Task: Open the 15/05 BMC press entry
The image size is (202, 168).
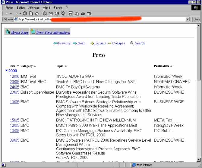Action: [14, 120]
